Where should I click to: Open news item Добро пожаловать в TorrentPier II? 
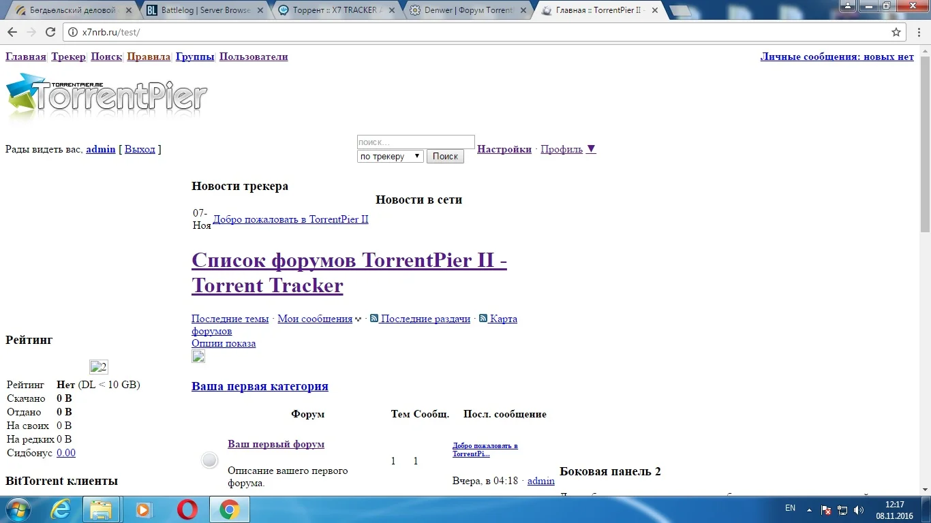point(290,219)
